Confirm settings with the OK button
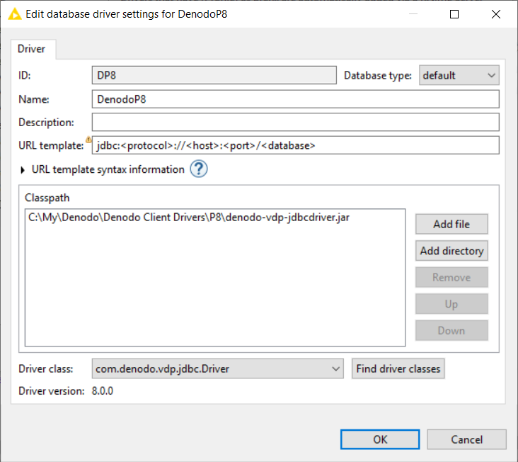518x462 pixels. point(380,439)
